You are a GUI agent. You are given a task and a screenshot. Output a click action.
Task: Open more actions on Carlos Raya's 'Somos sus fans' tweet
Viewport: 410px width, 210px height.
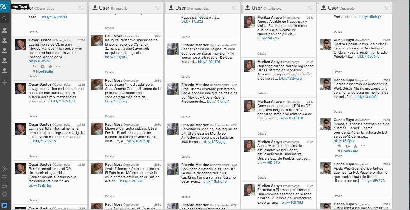(x=363, y=146)
